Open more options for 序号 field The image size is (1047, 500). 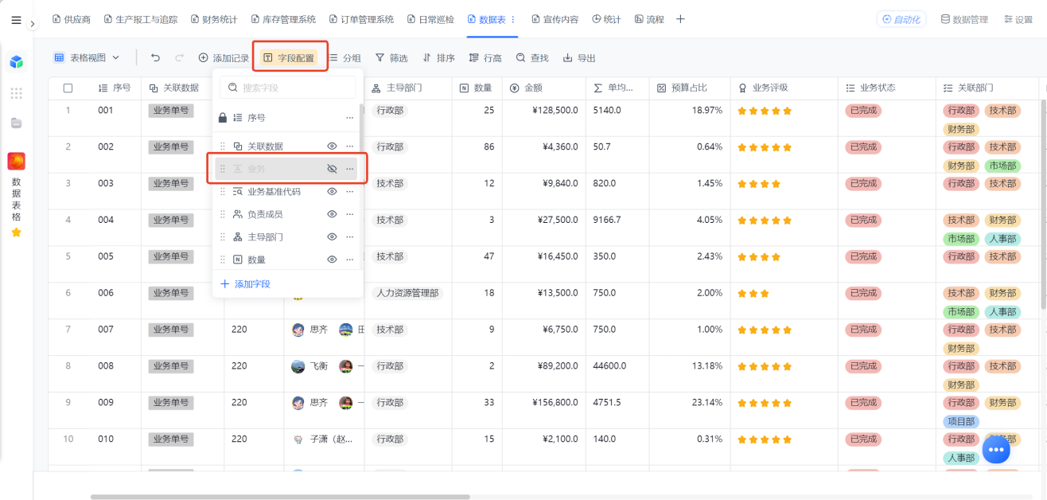349,117
